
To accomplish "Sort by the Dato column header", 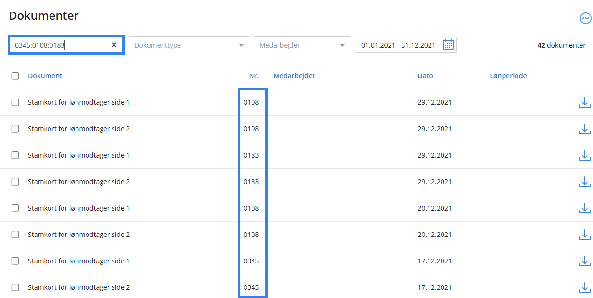I will tap(425, 76).
